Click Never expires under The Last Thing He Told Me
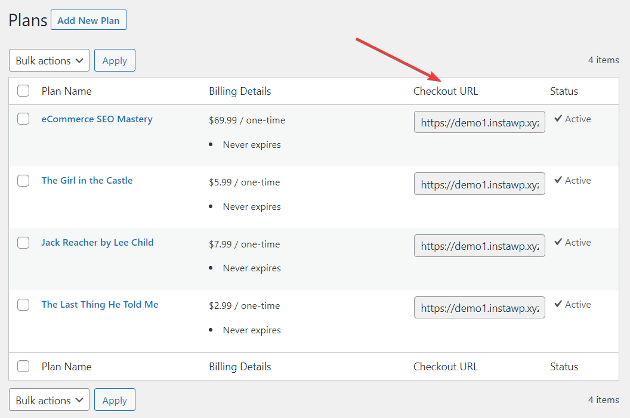 (x=252, y=330)
